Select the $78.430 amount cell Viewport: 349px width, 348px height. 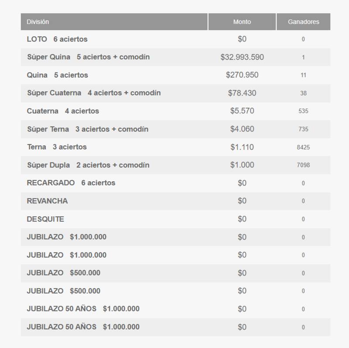point(242,93)
